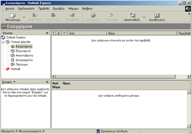Open the Βοήθεια menu
The height and width of the screenshot is (134, 192).
87,9
